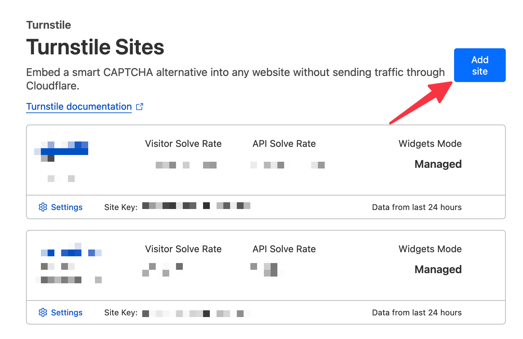This screenshot has width=523, height=339.
Task: Click the Turnstile breadcrumb label above heading
Action: 49,25
